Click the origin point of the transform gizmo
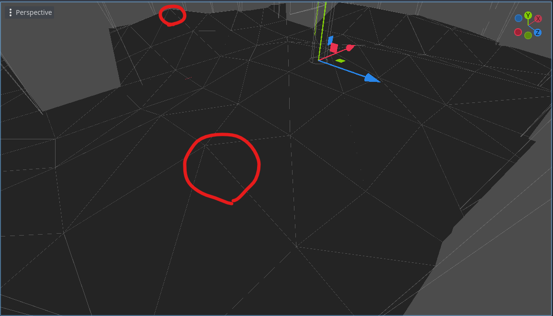The width and height of the screenshot is (553, 316). pyautogui.click(x=319, y=60)
